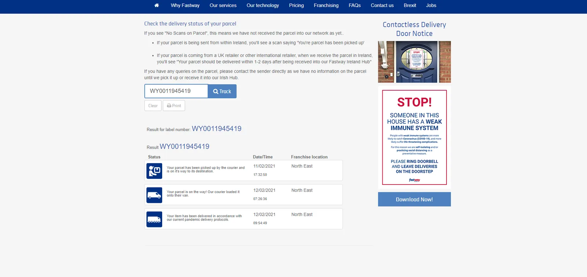
Task: Select the Date/Time column header
Action: tap(263, 157)
